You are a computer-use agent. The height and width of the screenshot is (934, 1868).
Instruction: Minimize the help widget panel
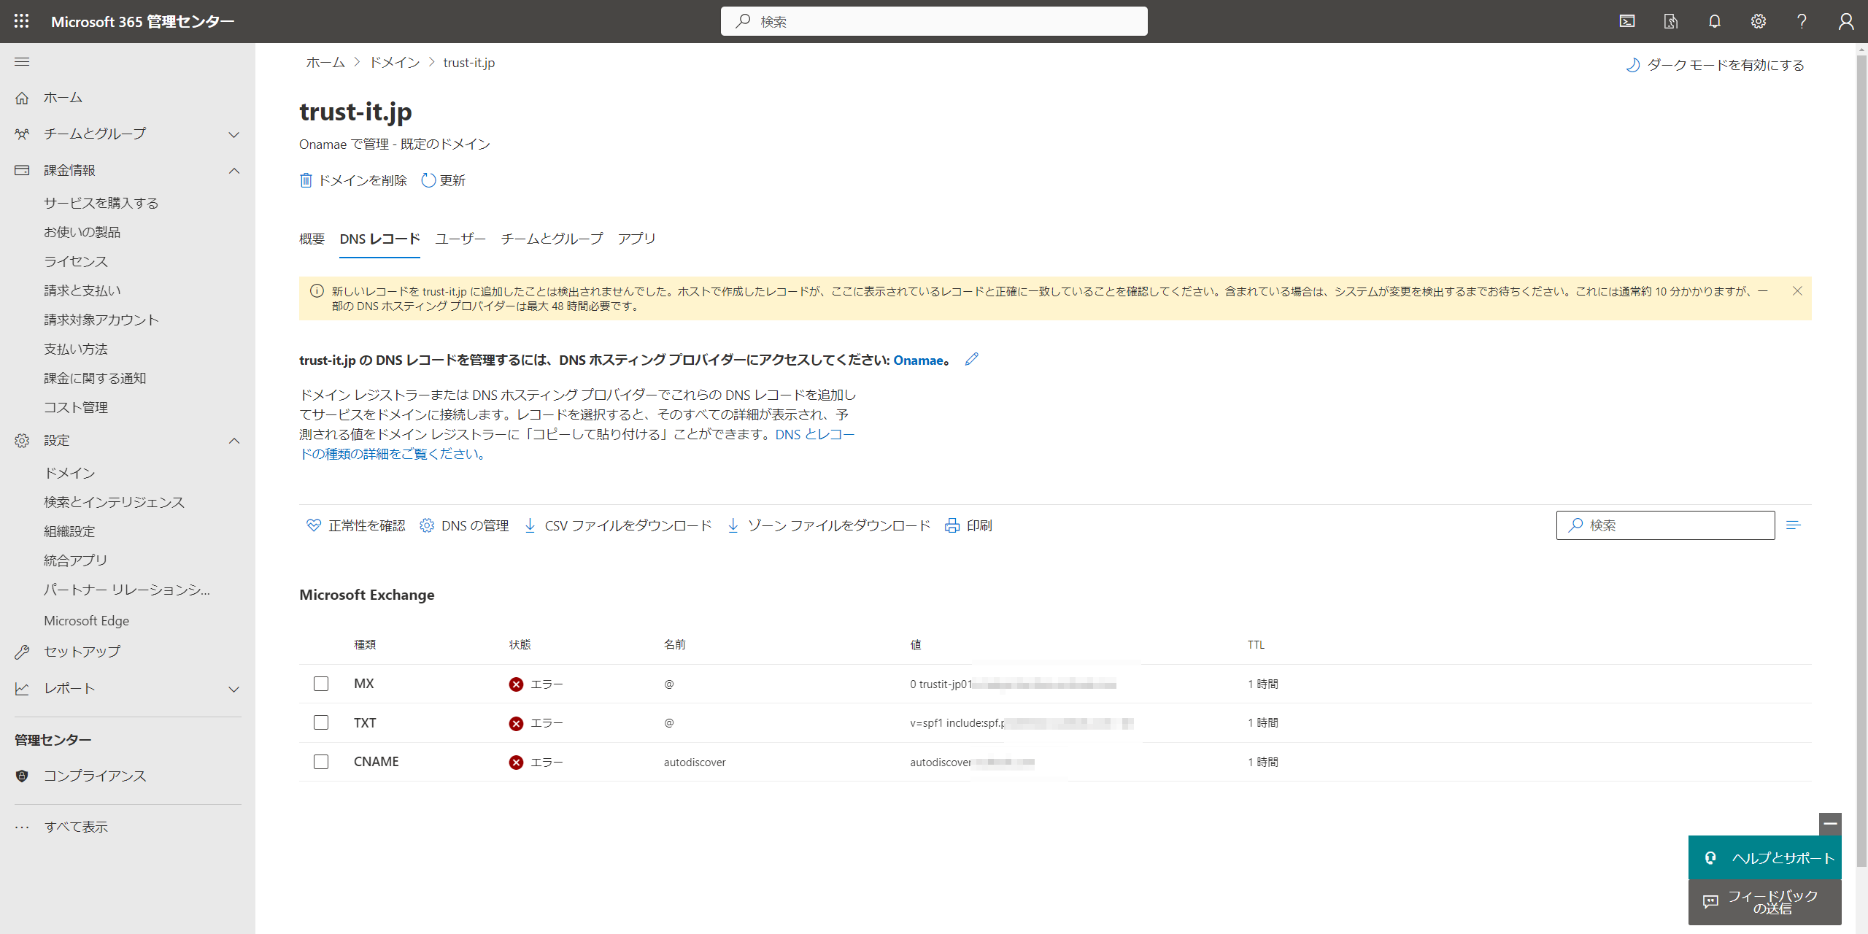coord(1830,824)
